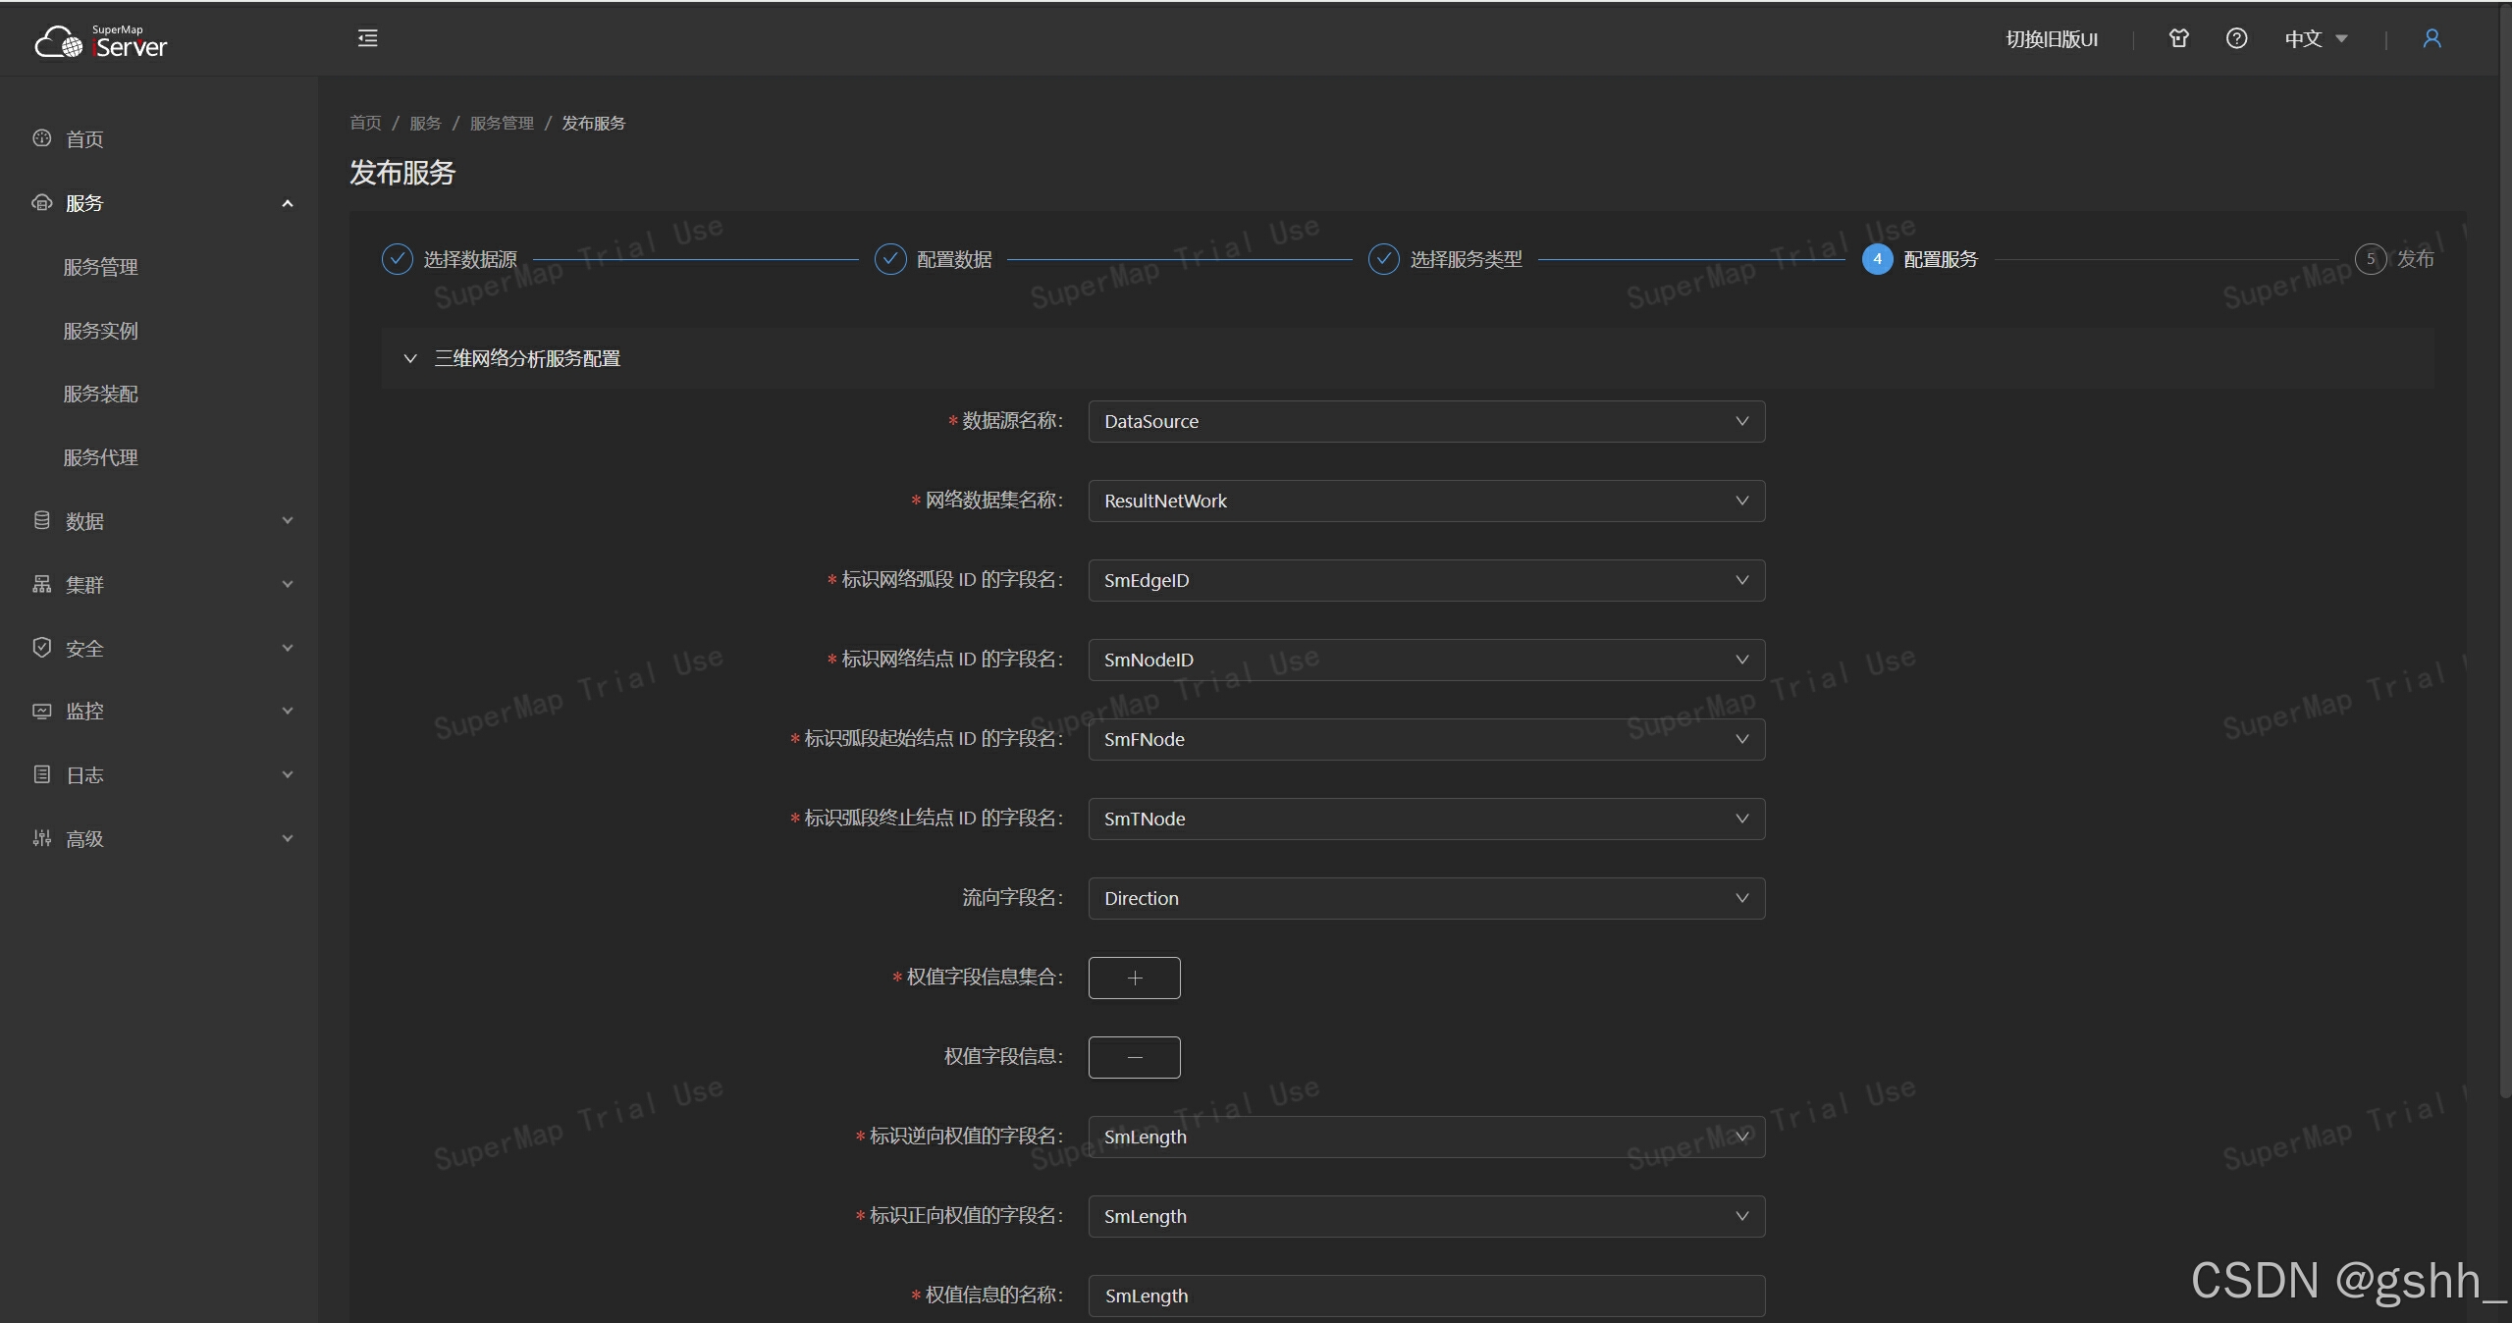Go to 首页 in the sidebar
The width and height of the screenshot is (2512, 1323).
click(83, 139)
